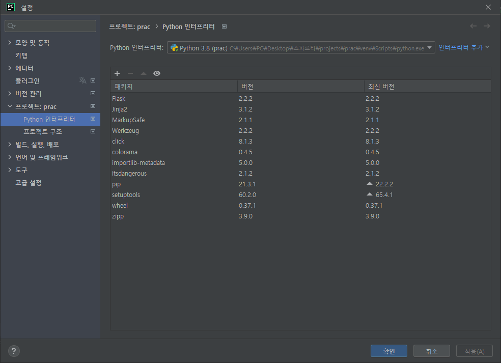Expand the 에디터 section

tap(10, 68)
